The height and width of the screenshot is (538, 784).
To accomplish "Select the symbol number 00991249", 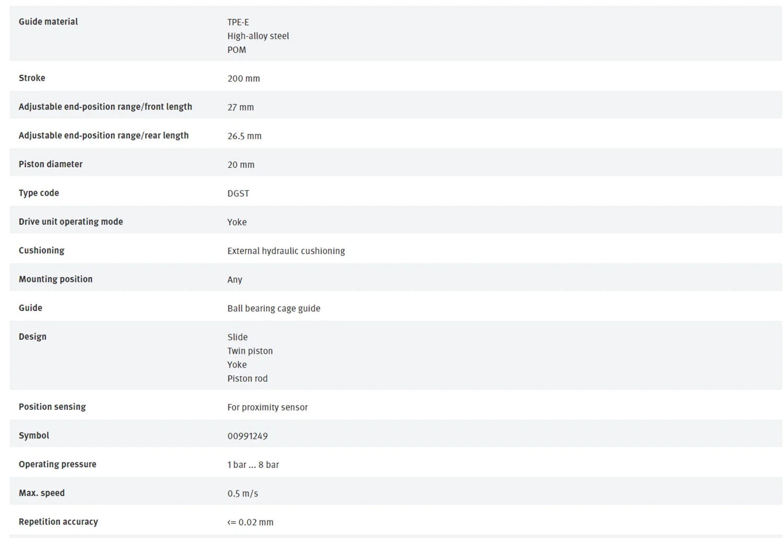I will click(x=247, y=436).
